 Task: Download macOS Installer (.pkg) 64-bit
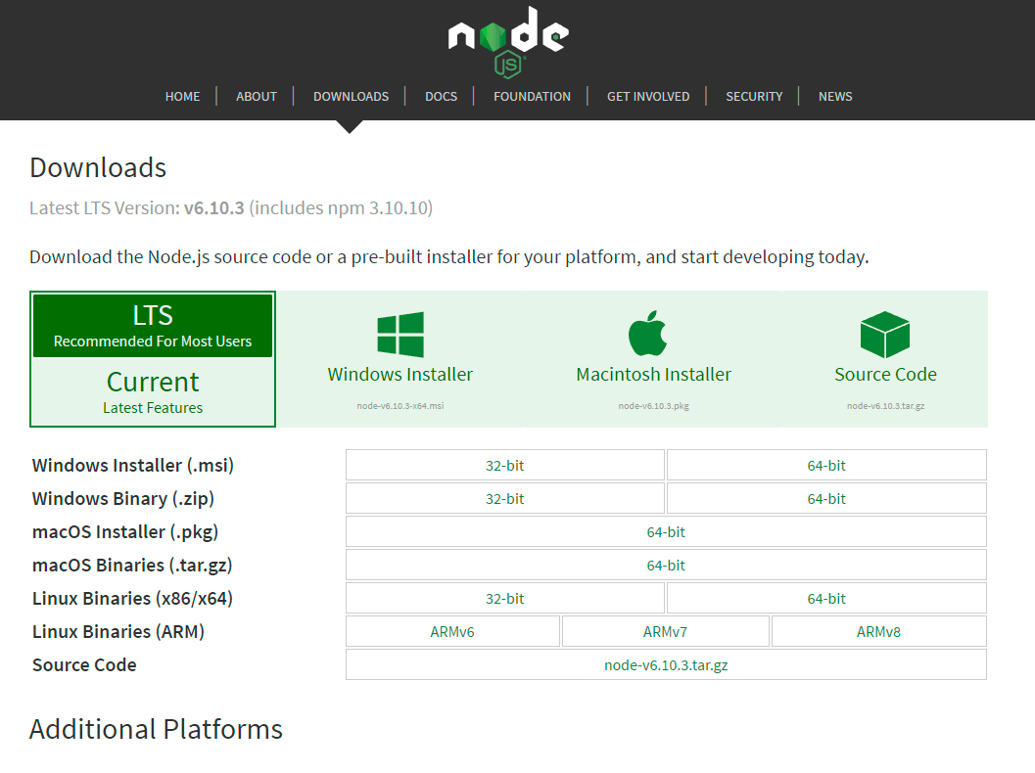pos(666,531)
